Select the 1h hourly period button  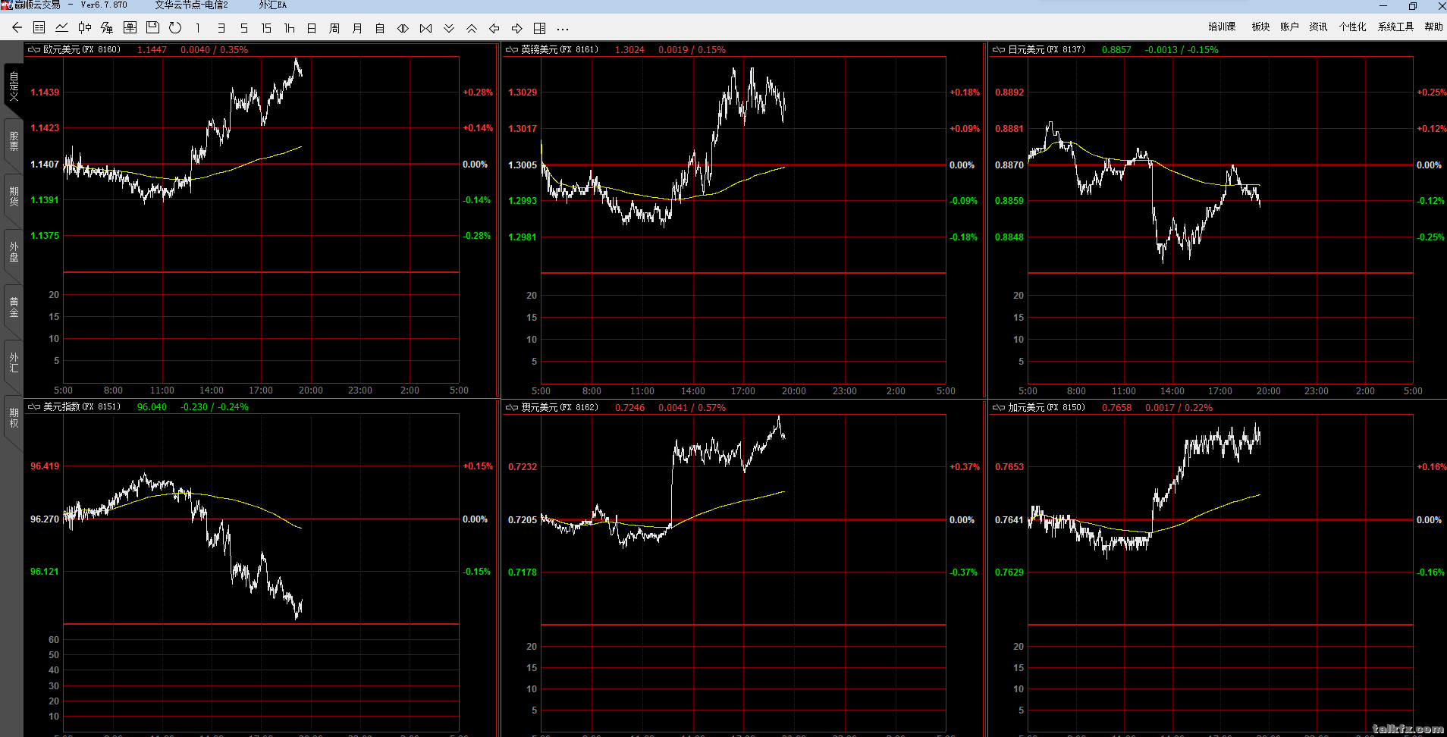pos(289,28)
